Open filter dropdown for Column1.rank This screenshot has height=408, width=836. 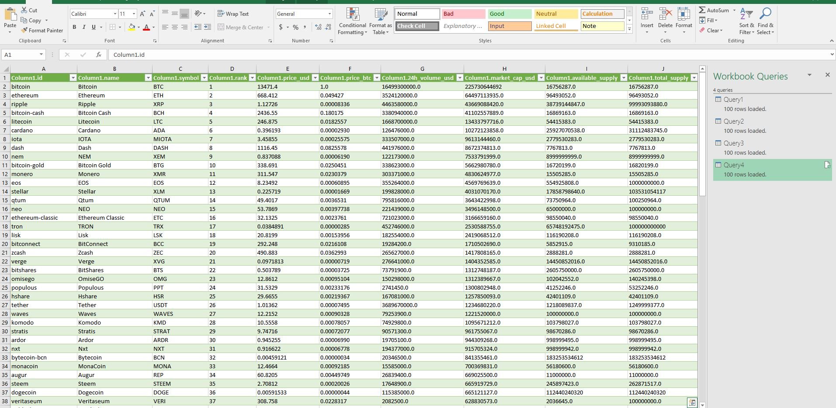tap(252, 78)
